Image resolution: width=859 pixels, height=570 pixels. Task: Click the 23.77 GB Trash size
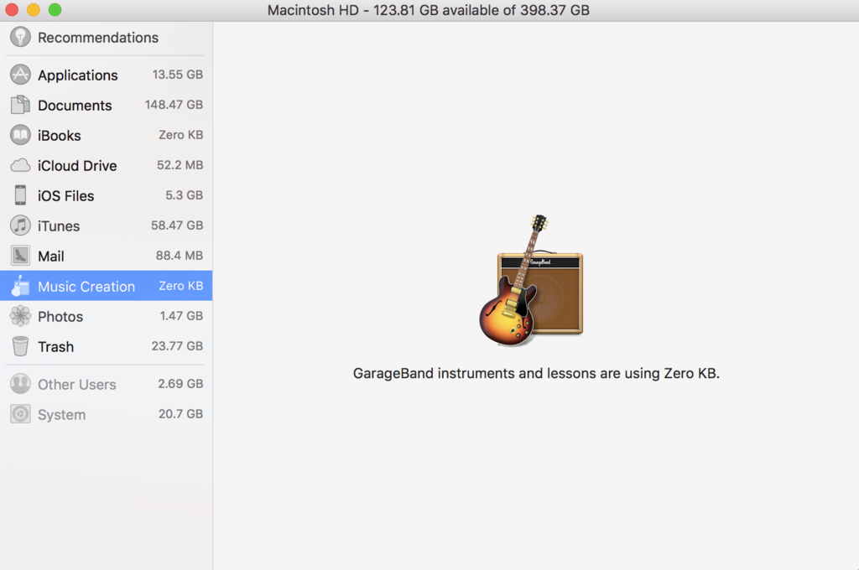coord(177,345)
